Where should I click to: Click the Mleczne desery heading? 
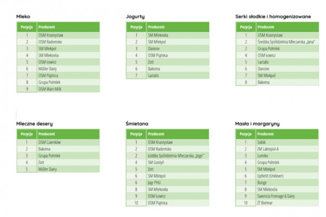coord(35,124)
